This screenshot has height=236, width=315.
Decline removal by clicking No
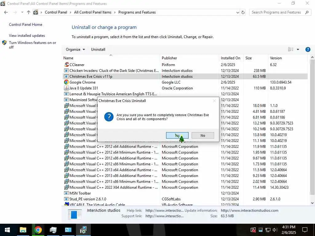tap(203, 135)
